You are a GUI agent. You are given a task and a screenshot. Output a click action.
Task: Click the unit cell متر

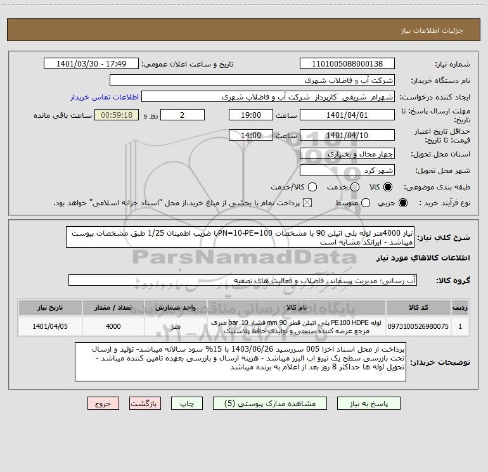click(176, 326)
